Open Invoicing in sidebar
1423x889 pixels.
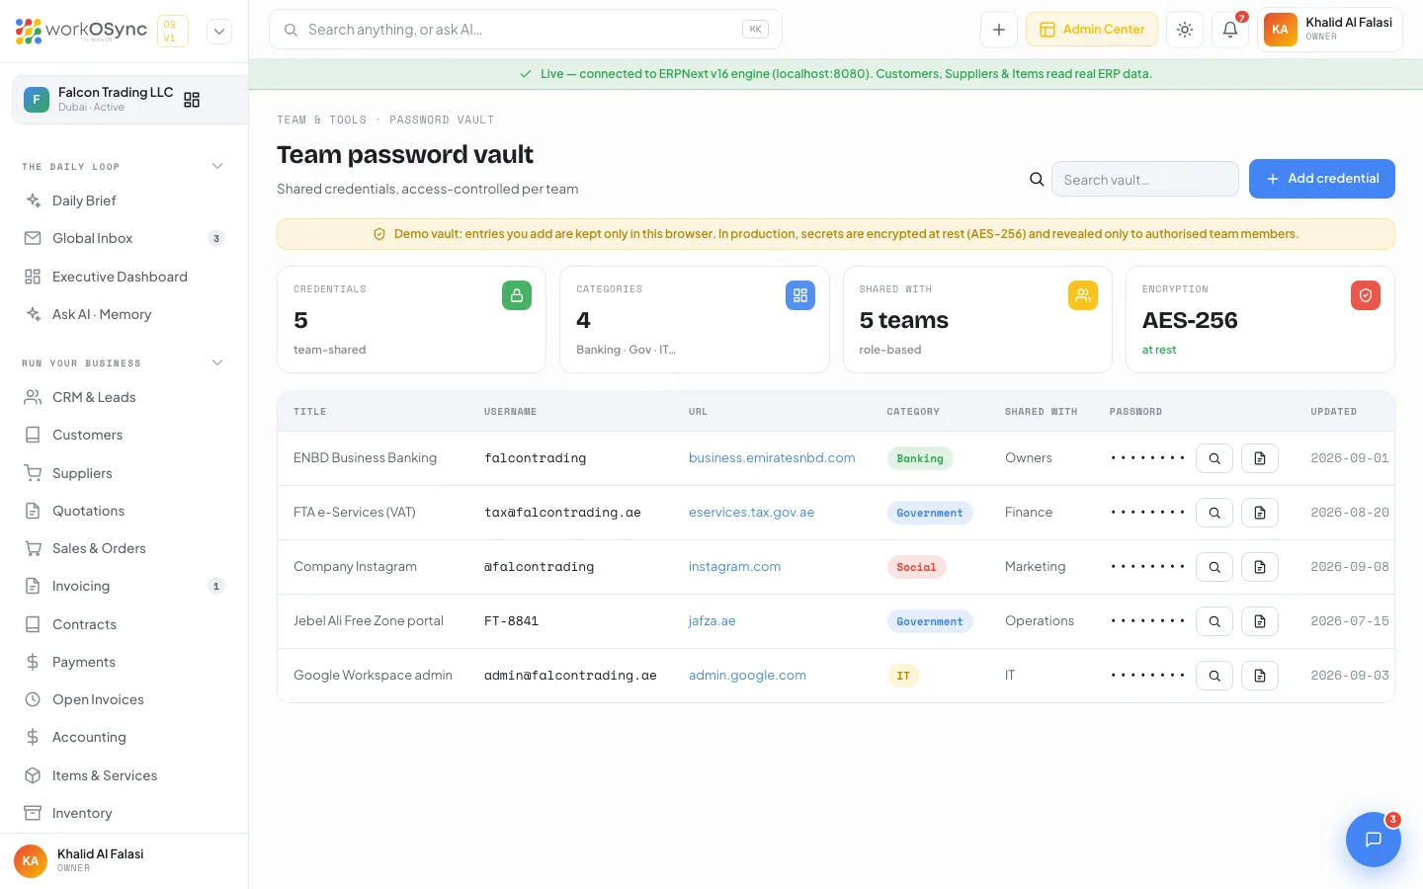tap(125, 586)
